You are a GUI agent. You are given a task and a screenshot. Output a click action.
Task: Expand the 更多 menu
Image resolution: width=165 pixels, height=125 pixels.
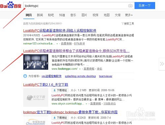129,15
